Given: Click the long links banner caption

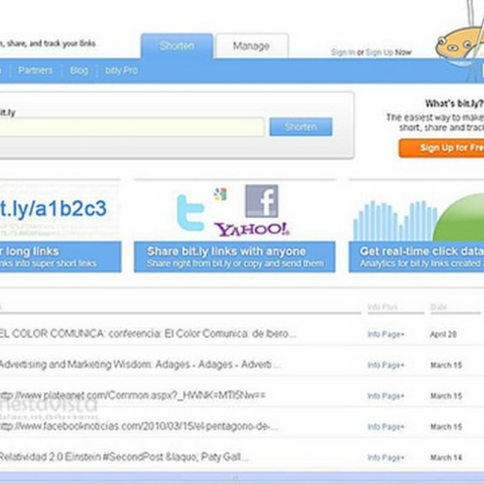Looking at the screenshot, I should click(60, 257).
